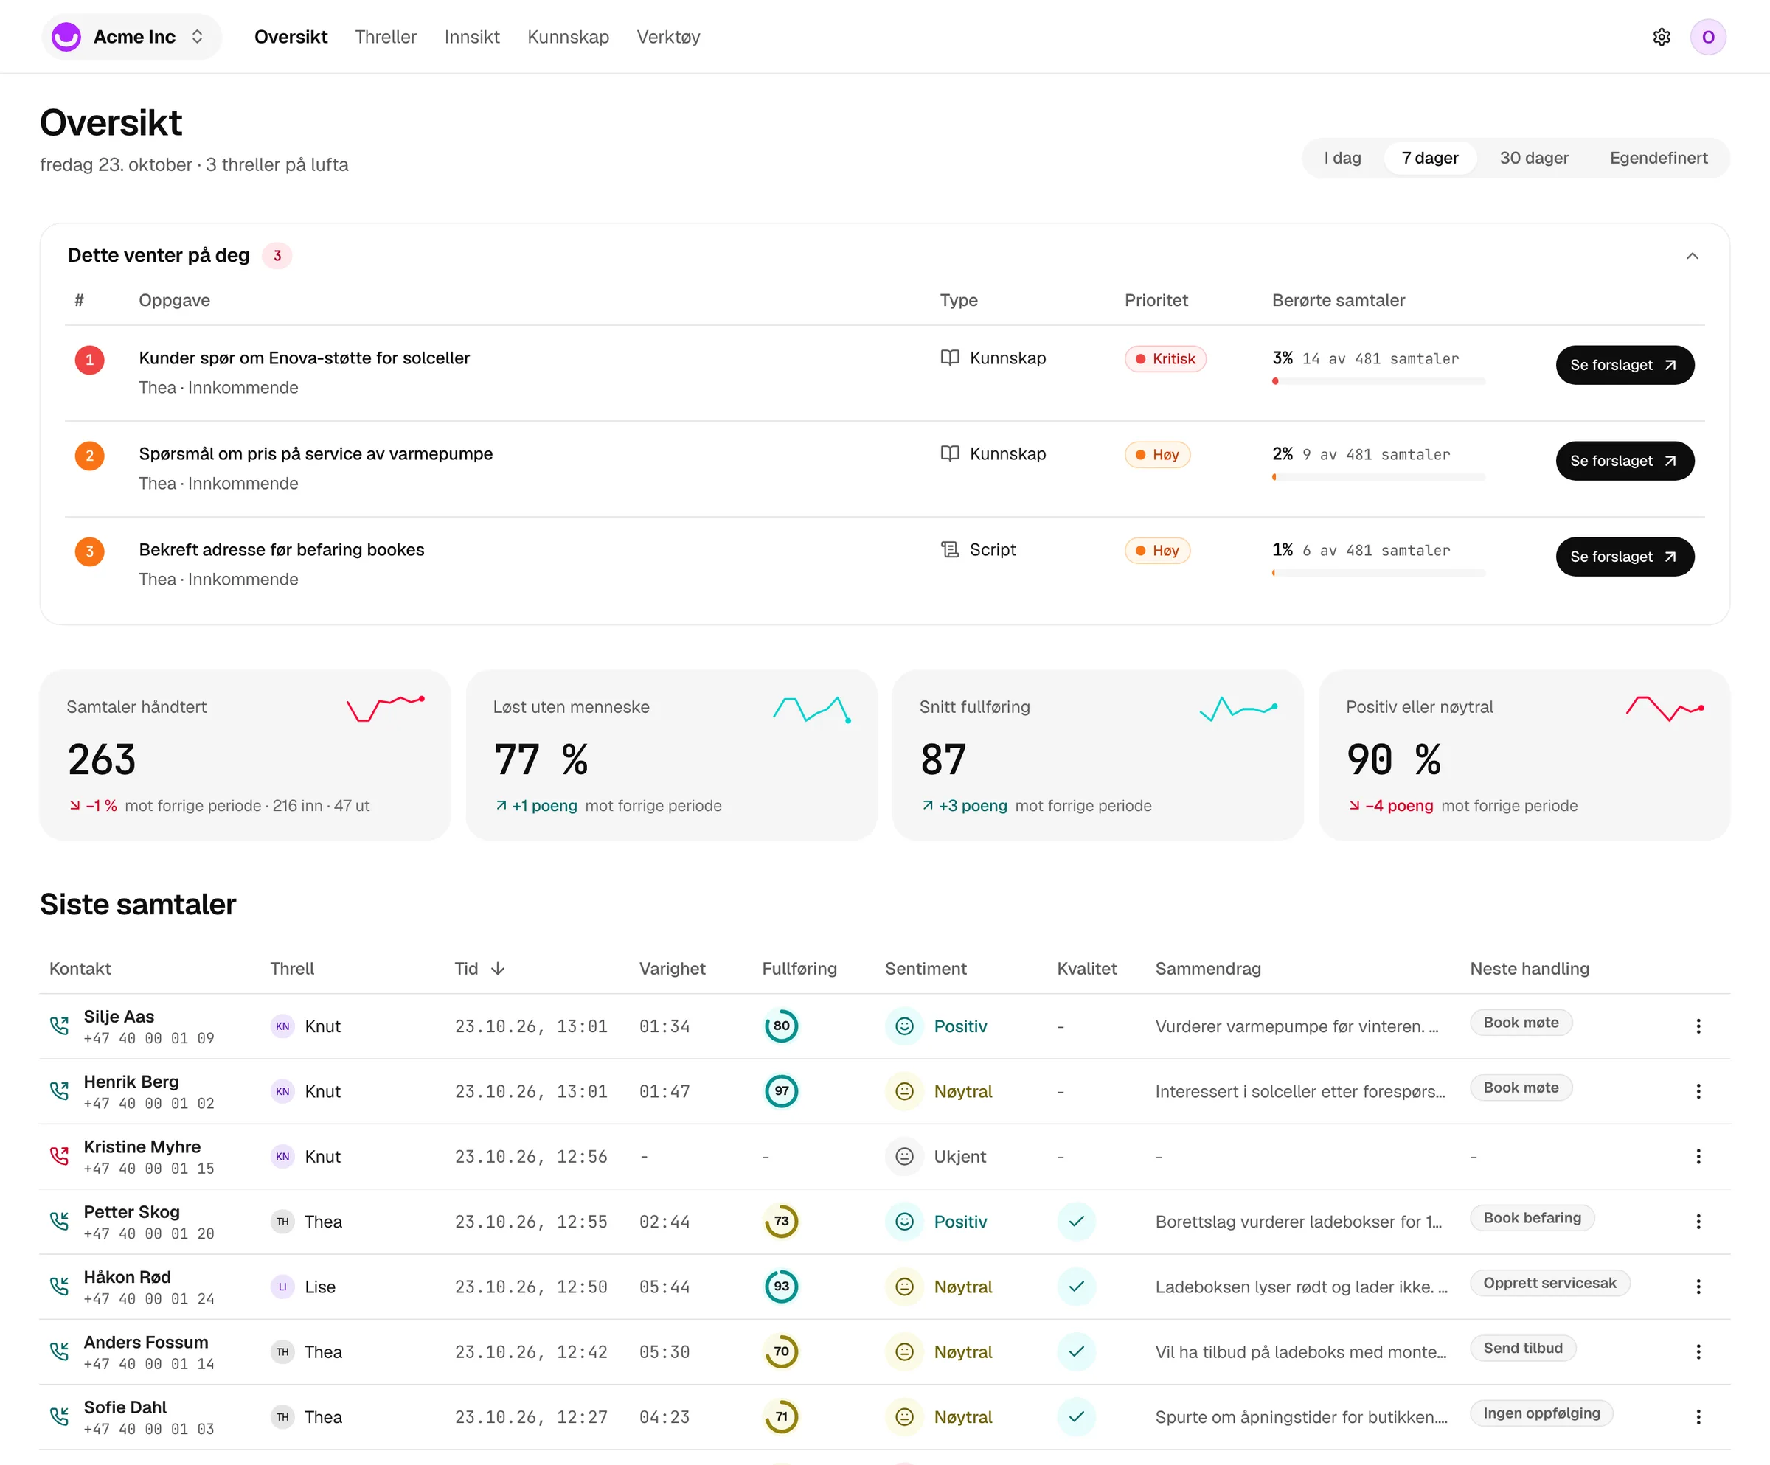The width and height of the screenshot is (1770, 1465).
Task: Open the Samtaler håndtert metric card
Action: pyautogui.click(x=246, y=756)
